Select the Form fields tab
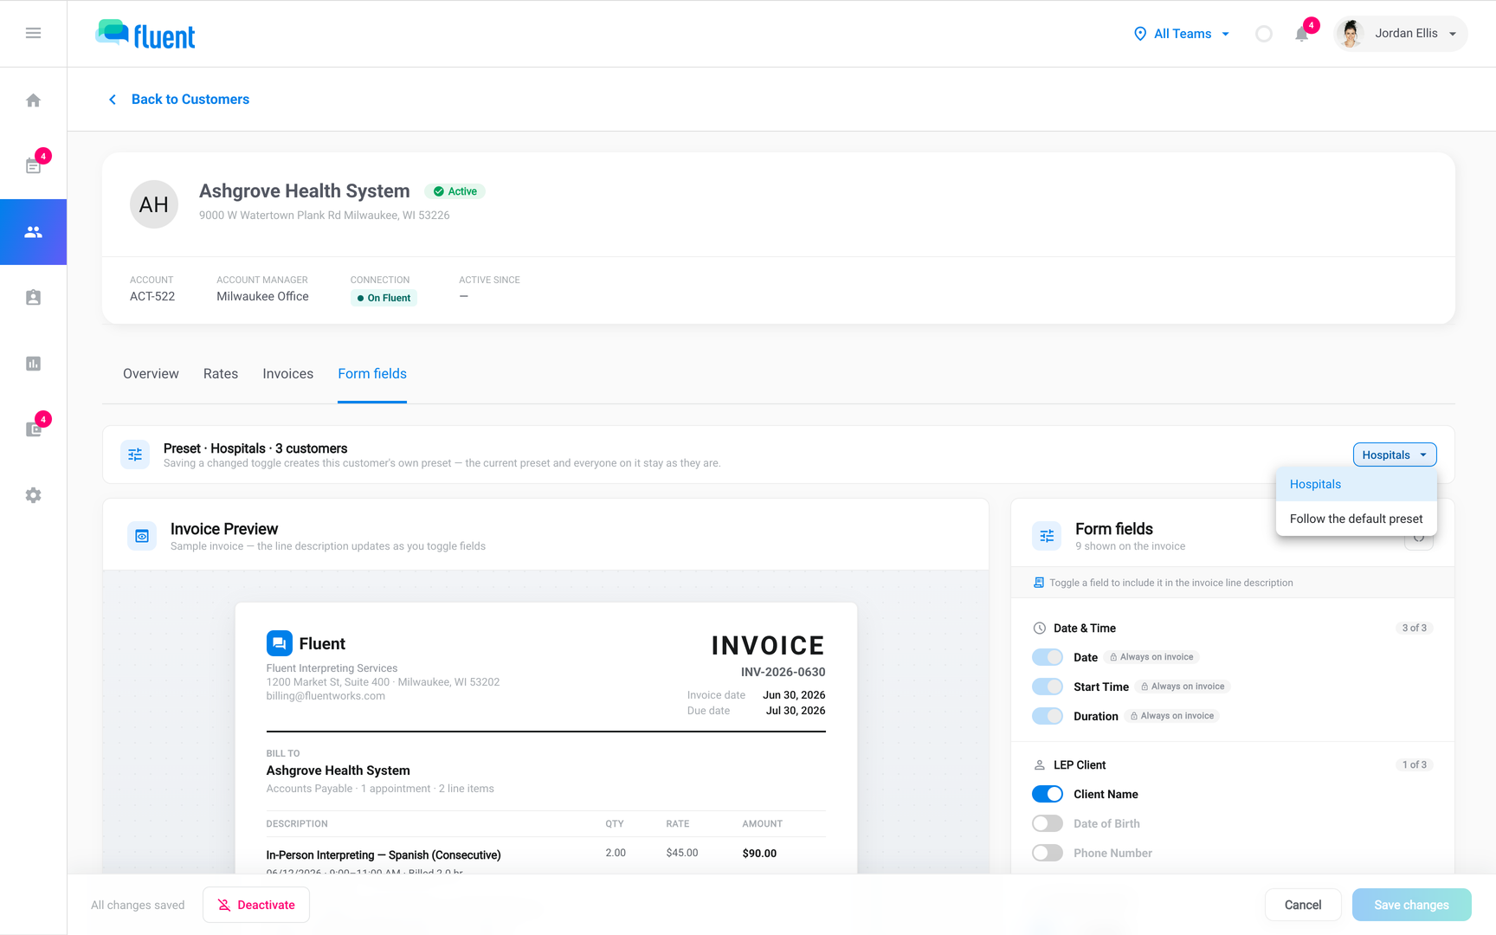1496x935 pixels. [x=372, y=374]
